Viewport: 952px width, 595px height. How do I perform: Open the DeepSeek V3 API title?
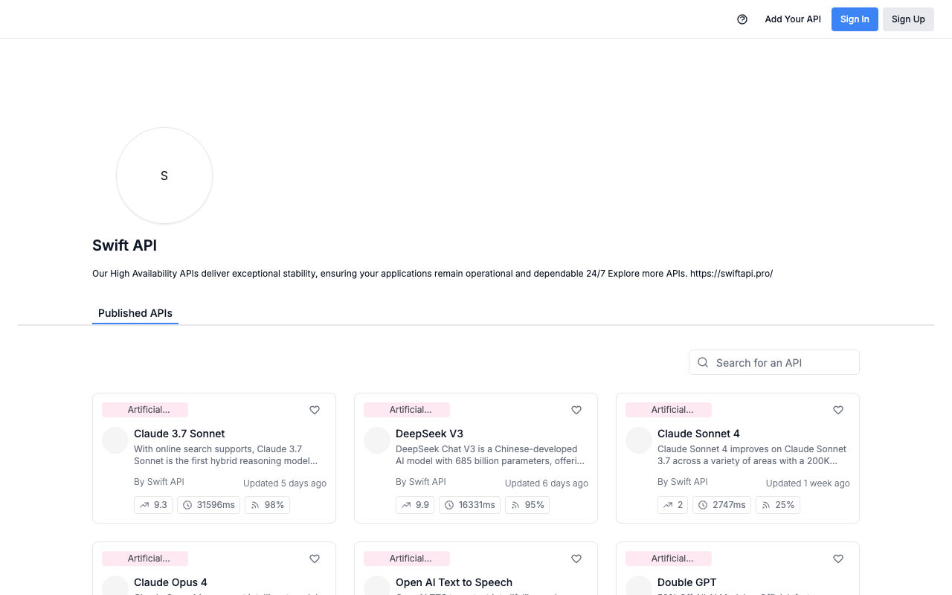tap(429, 434)
